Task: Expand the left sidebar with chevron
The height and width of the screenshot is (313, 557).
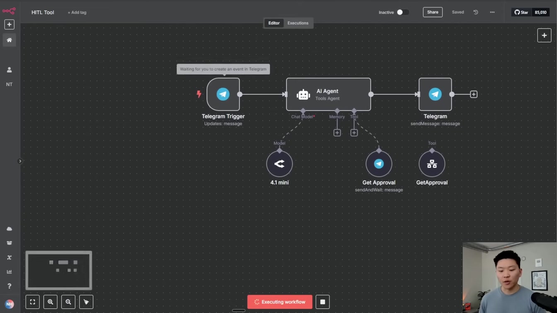Action: pyautogui.click(x=19, y=161)
